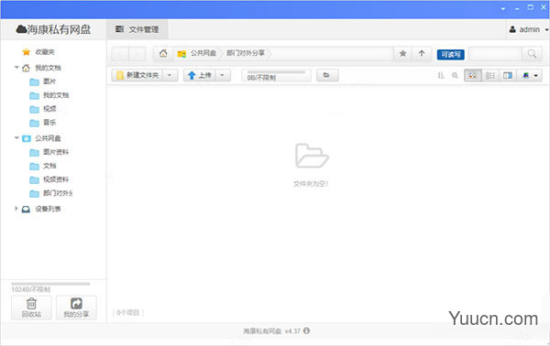The width and height of the screenshot is (550, 346).
Task: Switch to split panel view
Action: pyautogui.click(x=508, y=75)
